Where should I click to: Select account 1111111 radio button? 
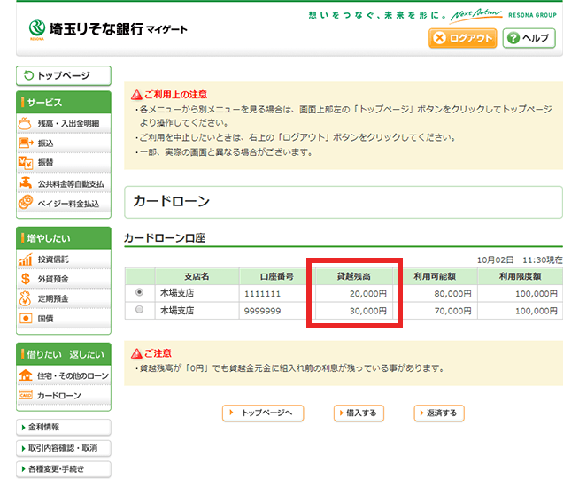(139, 292)
